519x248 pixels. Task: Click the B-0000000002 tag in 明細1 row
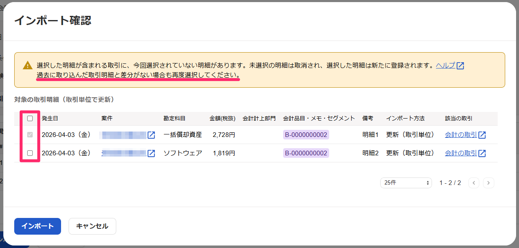(x=306, y=135)
